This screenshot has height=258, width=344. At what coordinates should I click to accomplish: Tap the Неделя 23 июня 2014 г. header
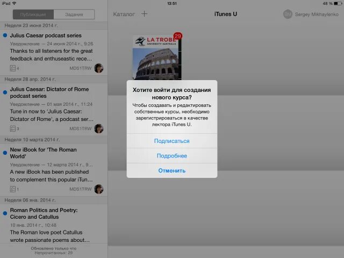[54, 25]
